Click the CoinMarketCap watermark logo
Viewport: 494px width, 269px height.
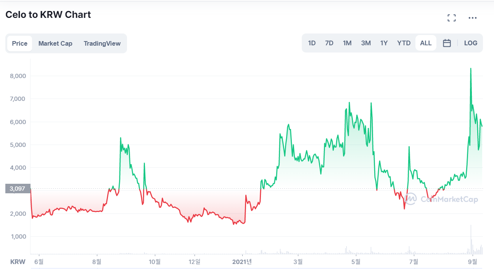441,199
